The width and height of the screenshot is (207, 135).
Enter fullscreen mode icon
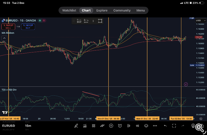pyautogui.click(x=174, y=126)
